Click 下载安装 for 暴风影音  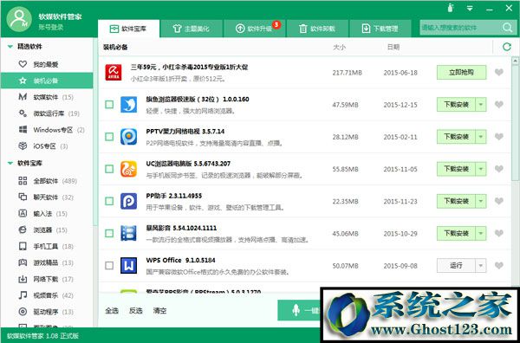[456, 233]
